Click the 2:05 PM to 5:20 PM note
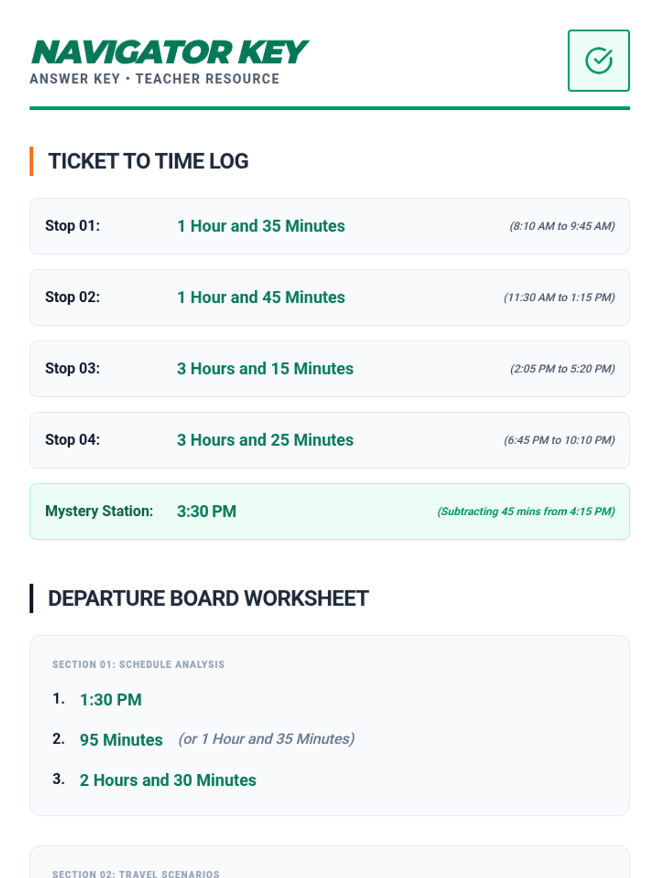Viewport: 659px width, 878px height. pyautogui.click(x=562, y=369)
